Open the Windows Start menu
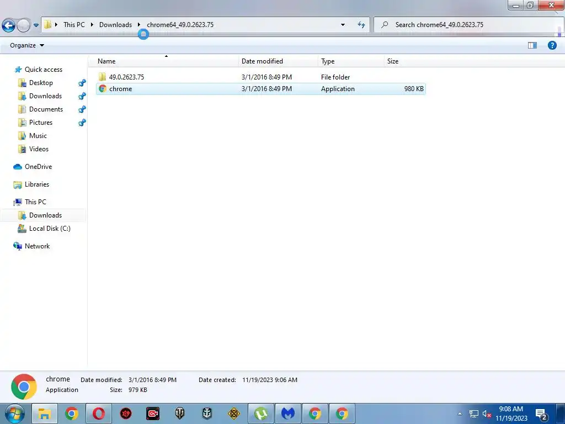Viewport: 565px width, 424px height. pyautogui.click(x=14, y=414)
